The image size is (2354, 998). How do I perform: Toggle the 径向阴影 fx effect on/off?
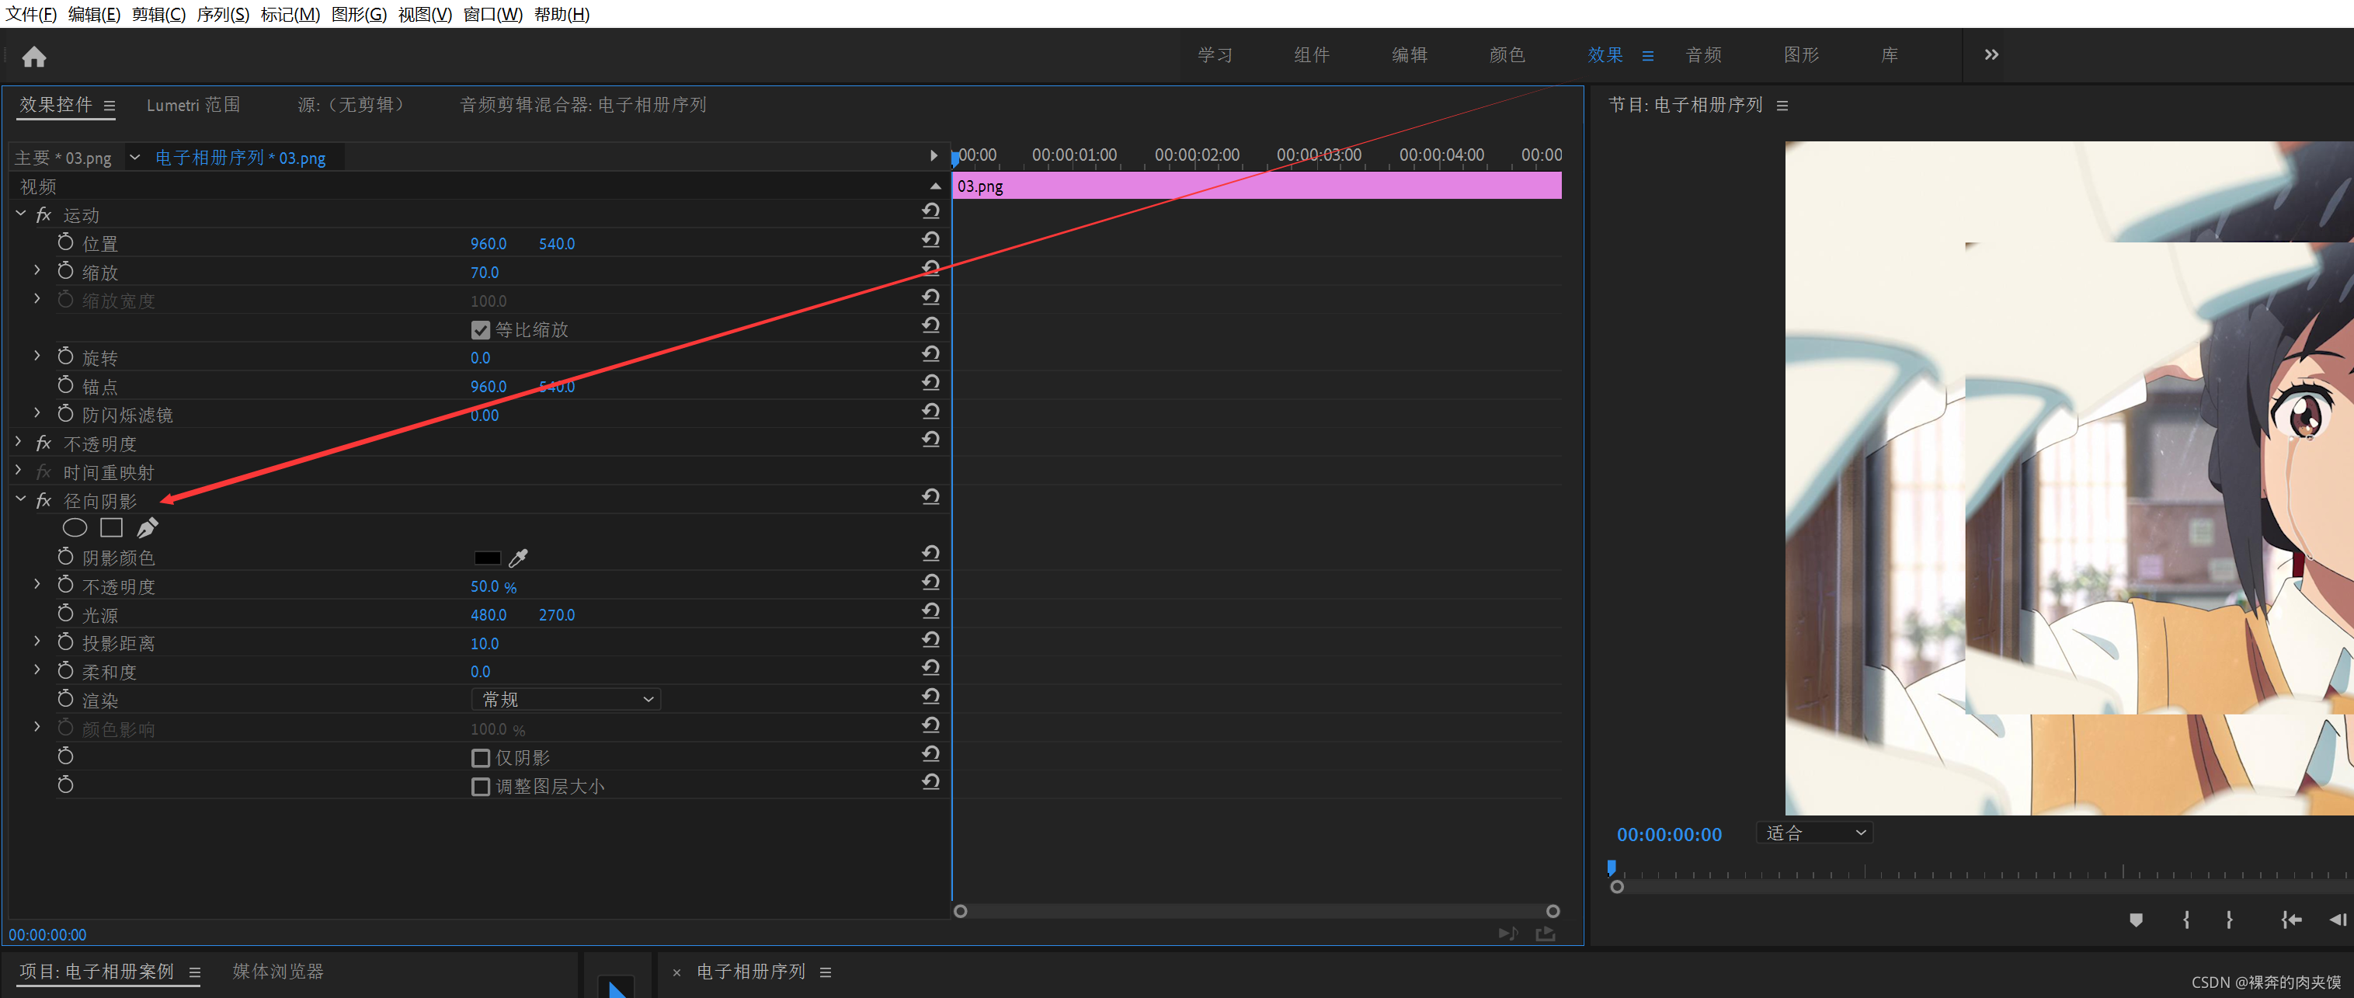pyautogui.click(x=43, y=501)
